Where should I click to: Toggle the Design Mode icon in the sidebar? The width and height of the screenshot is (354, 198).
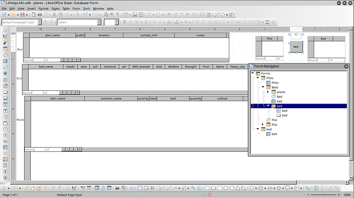pyautogui.click(x=5, y=36)
